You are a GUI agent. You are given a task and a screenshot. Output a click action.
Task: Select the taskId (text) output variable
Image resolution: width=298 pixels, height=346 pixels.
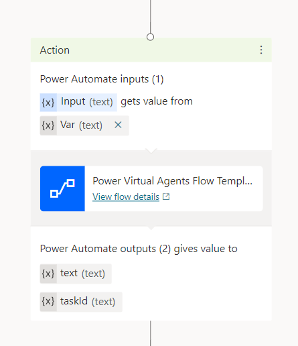(81, 302)
